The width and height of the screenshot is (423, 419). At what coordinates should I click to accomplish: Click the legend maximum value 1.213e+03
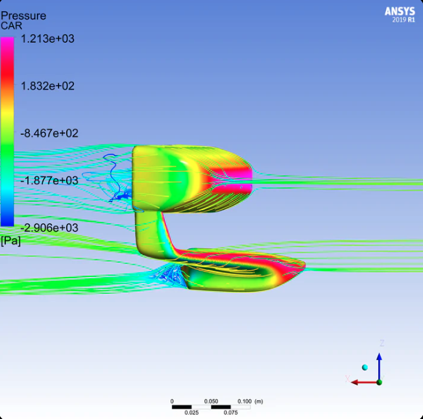click(47, 39)
